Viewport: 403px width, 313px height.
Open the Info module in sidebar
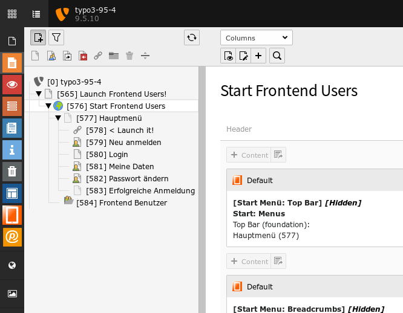click(x=12, y=149)
